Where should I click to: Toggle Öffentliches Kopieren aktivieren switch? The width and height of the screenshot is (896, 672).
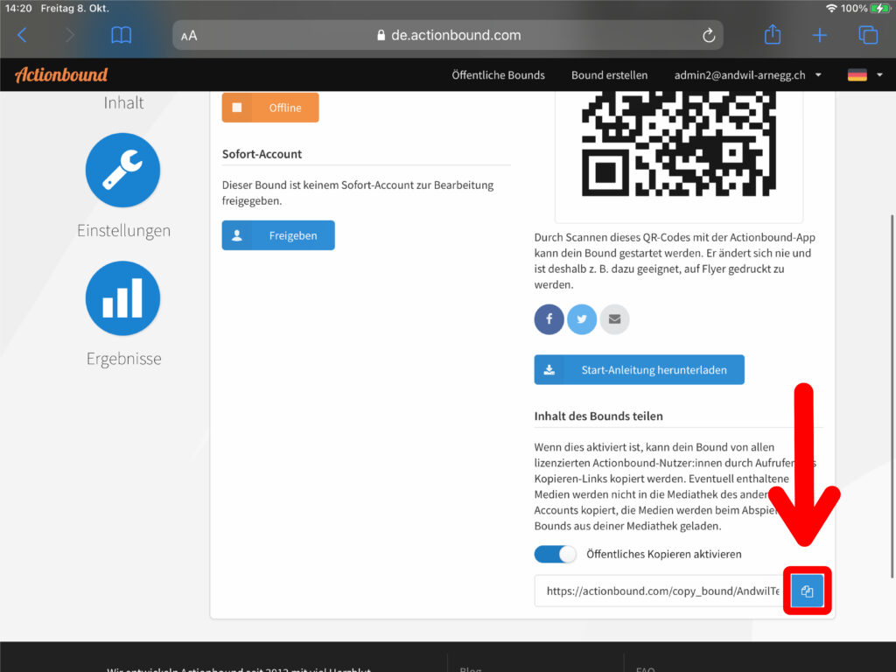click(556, 554)
